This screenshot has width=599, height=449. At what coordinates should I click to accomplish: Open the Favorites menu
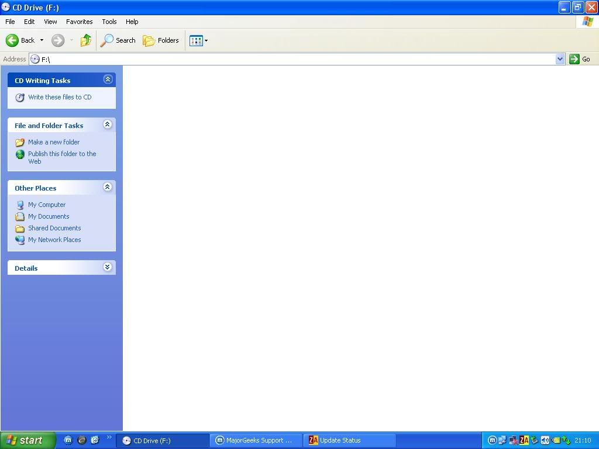point(79,22)
